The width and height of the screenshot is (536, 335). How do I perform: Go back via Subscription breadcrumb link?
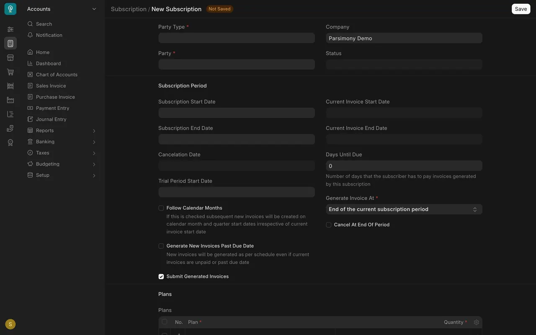tap(129, 9)
